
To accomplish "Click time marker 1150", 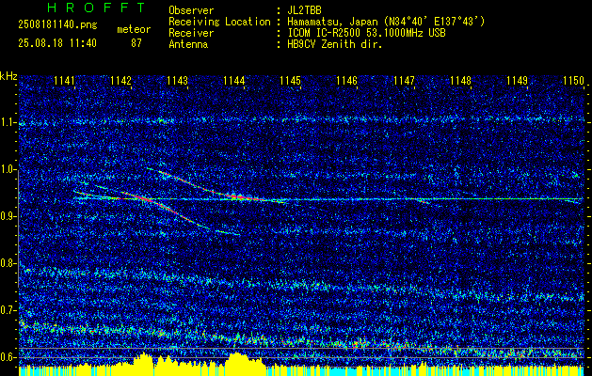I will 573,81.
